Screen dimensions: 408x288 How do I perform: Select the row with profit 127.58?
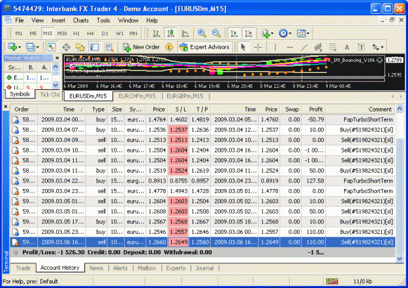pos(202,180)
